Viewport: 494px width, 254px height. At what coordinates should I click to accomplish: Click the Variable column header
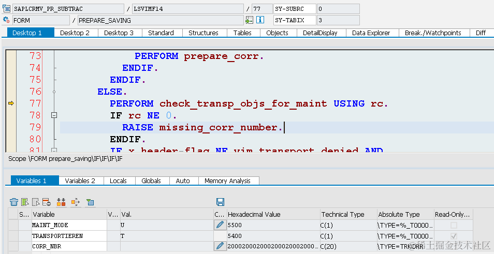point(69,214)
